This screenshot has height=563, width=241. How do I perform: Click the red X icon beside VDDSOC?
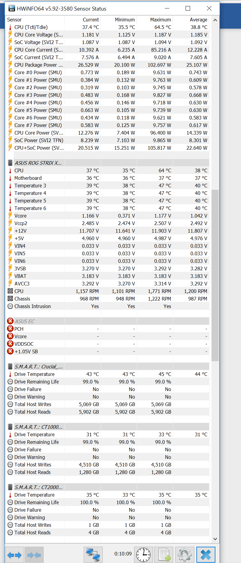pos(10,344)
